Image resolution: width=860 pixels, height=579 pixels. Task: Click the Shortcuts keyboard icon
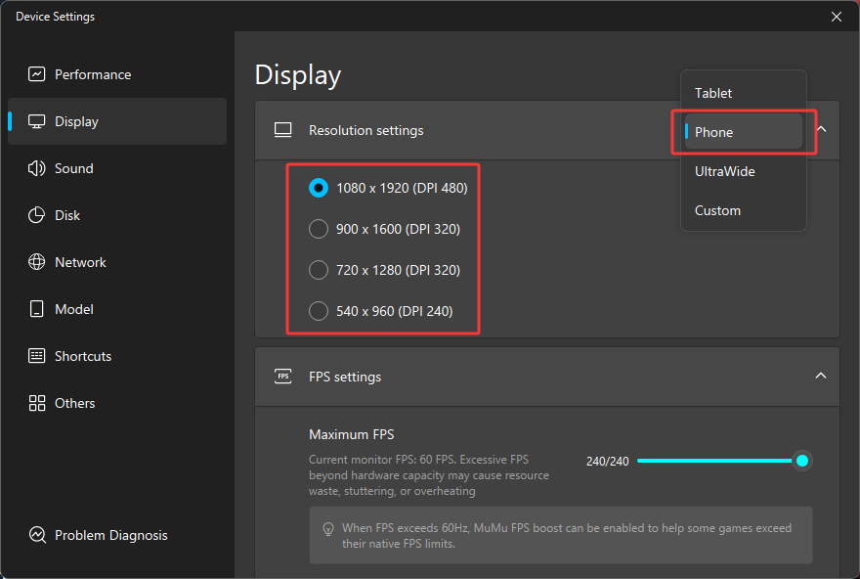tap(37, 356)
